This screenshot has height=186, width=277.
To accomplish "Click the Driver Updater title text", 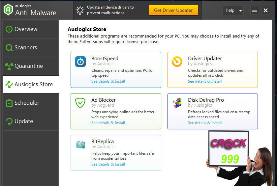I will pos(205,59).
